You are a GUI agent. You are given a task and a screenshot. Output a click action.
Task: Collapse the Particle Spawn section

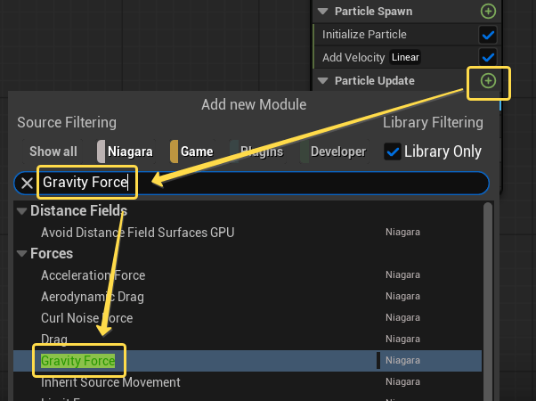(x=322, y=12)
